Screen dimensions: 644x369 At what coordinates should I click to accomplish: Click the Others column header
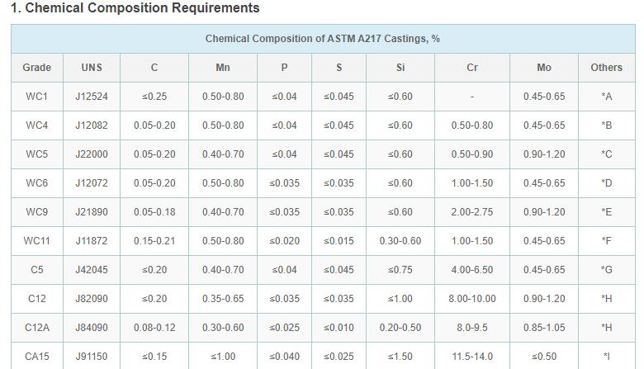coord(607,68)
